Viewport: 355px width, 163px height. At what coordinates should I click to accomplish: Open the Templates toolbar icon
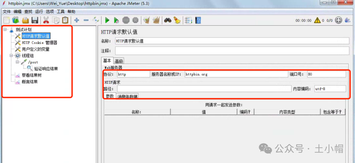click(x=16, y=20)
